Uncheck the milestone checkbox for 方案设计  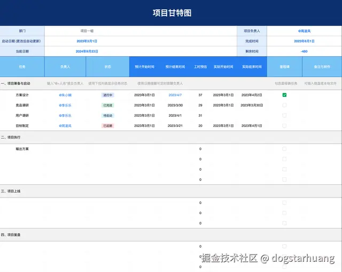click(284, 95)
